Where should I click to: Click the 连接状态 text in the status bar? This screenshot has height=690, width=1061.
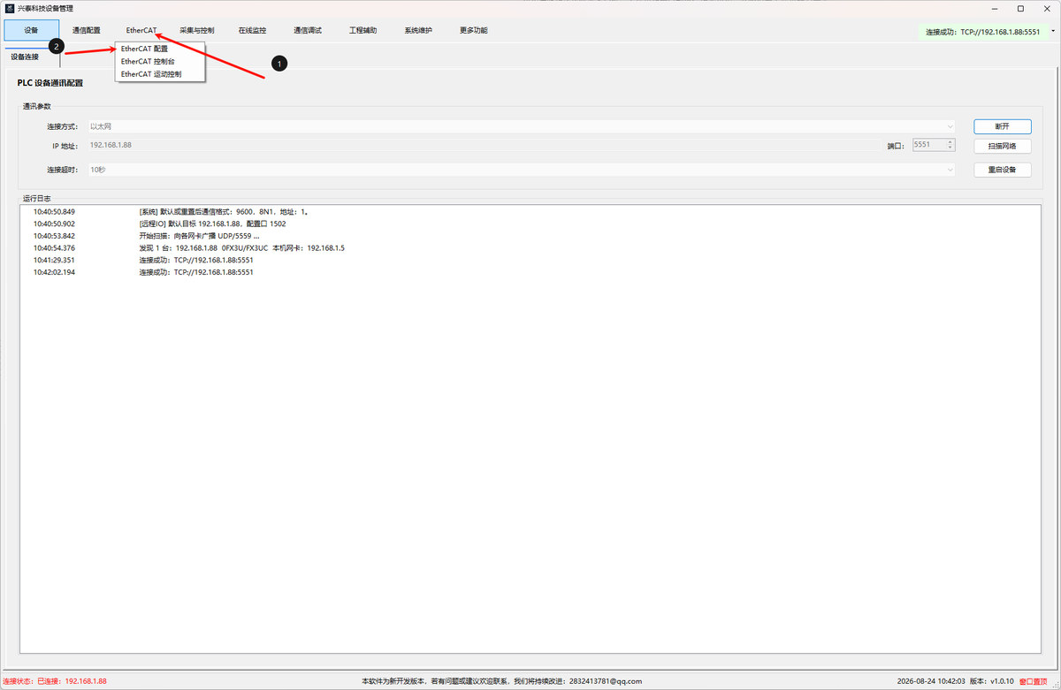55,681
